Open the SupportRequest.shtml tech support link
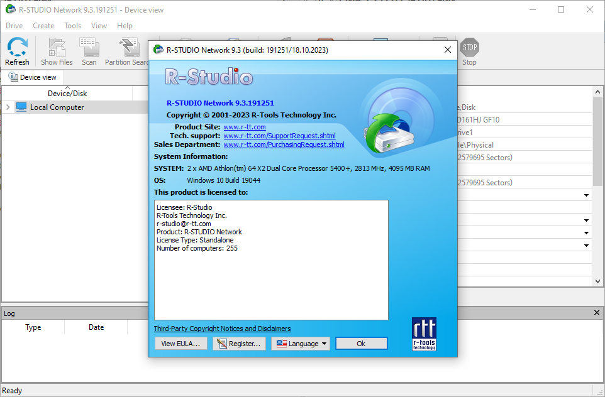605x397 pixels. pyautogui.click(x=279, y=136)
